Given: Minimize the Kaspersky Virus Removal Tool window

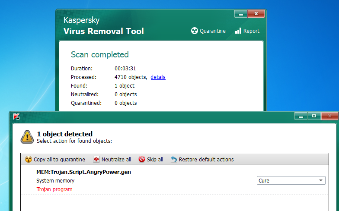Looking at the screenshot, I should pos(240,14).
